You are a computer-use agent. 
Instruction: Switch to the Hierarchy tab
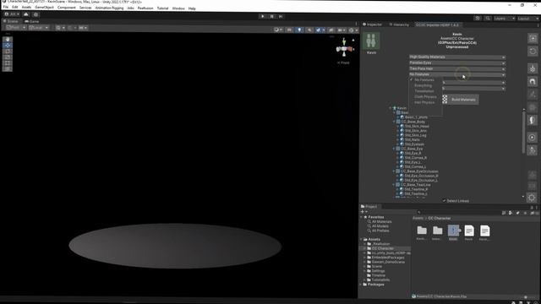pyautogui.click(x=399, y=24)
